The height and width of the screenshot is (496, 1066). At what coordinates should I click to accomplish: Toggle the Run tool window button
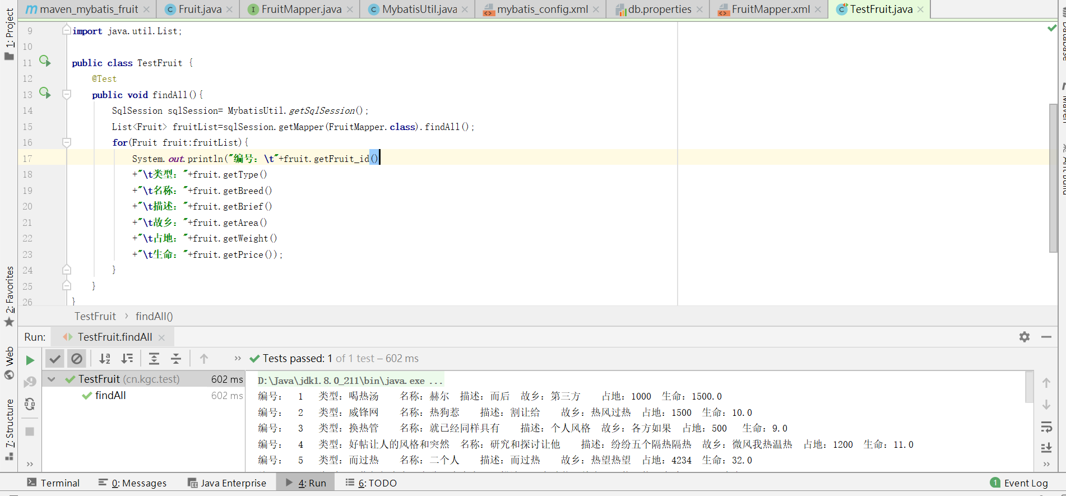[x=305, y=483]
